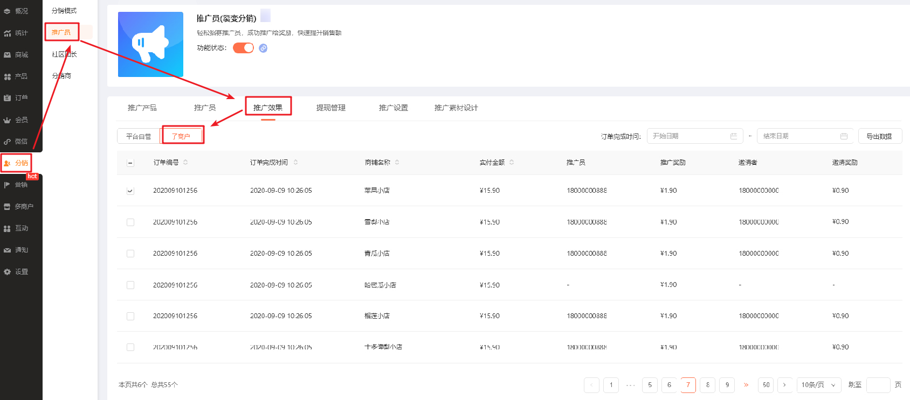Switch to the 推广产品 tab
The width and height of the screenshot is (910, 400).
(x=142, y=108)
